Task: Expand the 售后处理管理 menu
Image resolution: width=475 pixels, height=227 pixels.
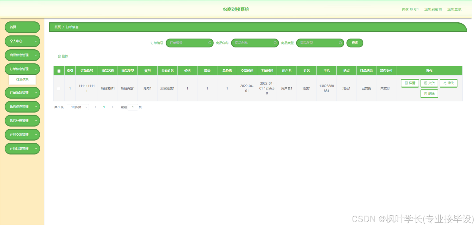Action: click(x=22, y=121)
